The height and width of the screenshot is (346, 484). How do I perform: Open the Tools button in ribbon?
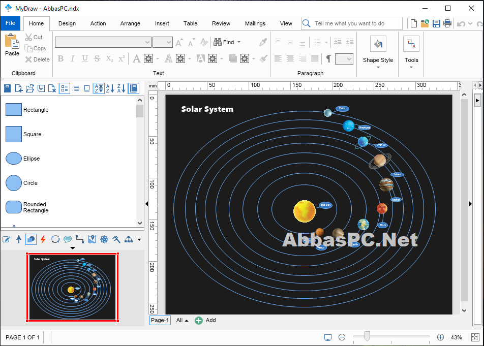tap(411, 51)
